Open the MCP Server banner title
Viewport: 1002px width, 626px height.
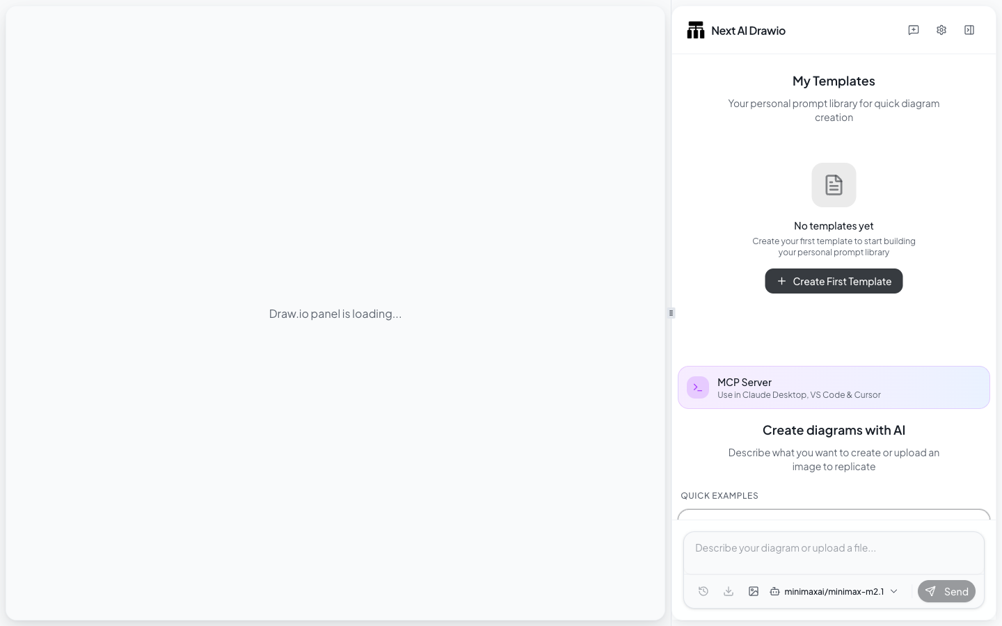744,382
